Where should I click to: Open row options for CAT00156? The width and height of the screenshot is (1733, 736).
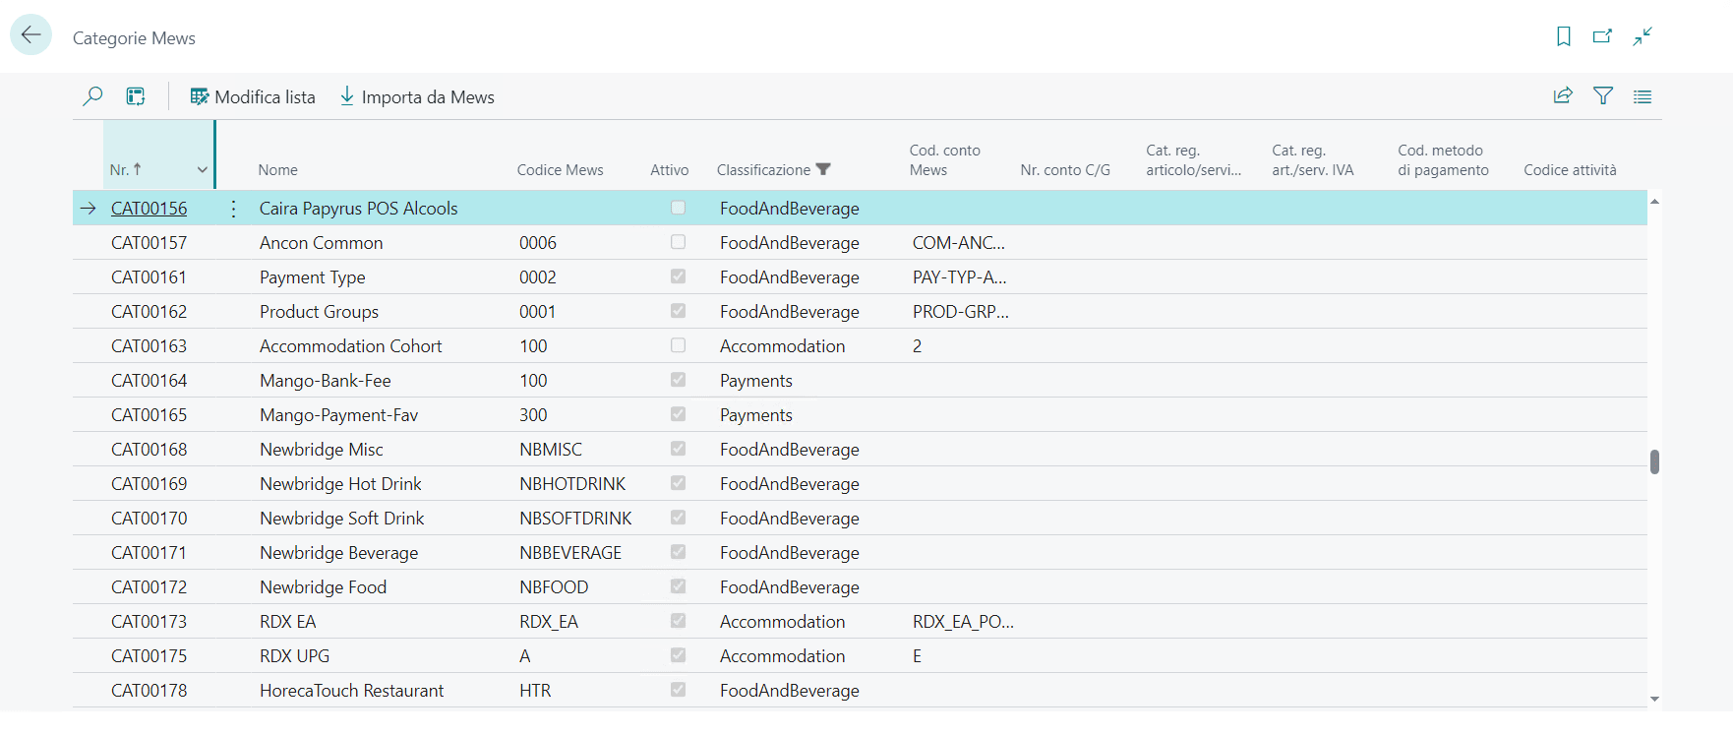coord(233,209)
